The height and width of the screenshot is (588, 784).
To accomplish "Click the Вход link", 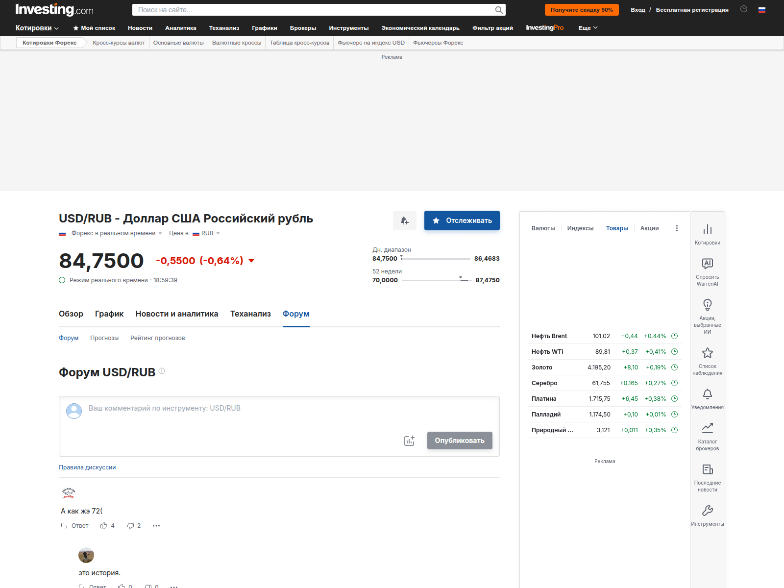I will click(638, 10).
